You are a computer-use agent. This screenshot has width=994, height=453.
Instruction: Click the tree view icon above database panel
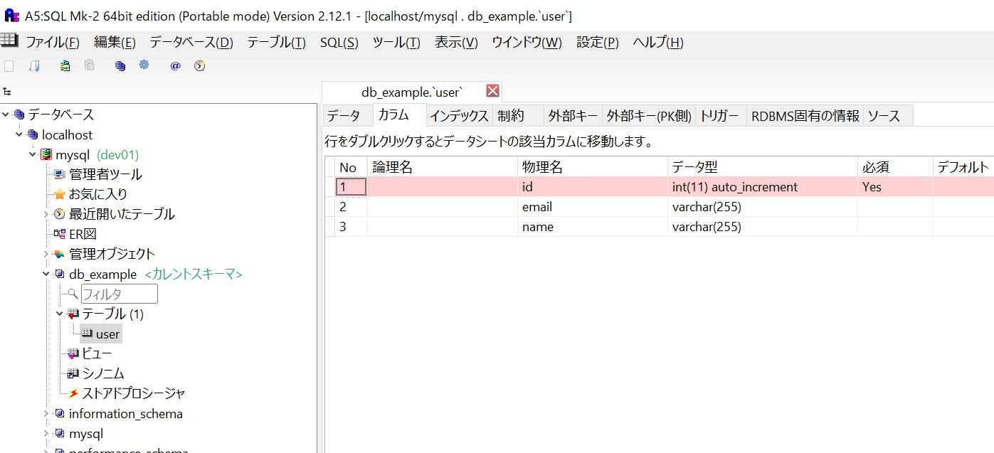click(7, 92)
